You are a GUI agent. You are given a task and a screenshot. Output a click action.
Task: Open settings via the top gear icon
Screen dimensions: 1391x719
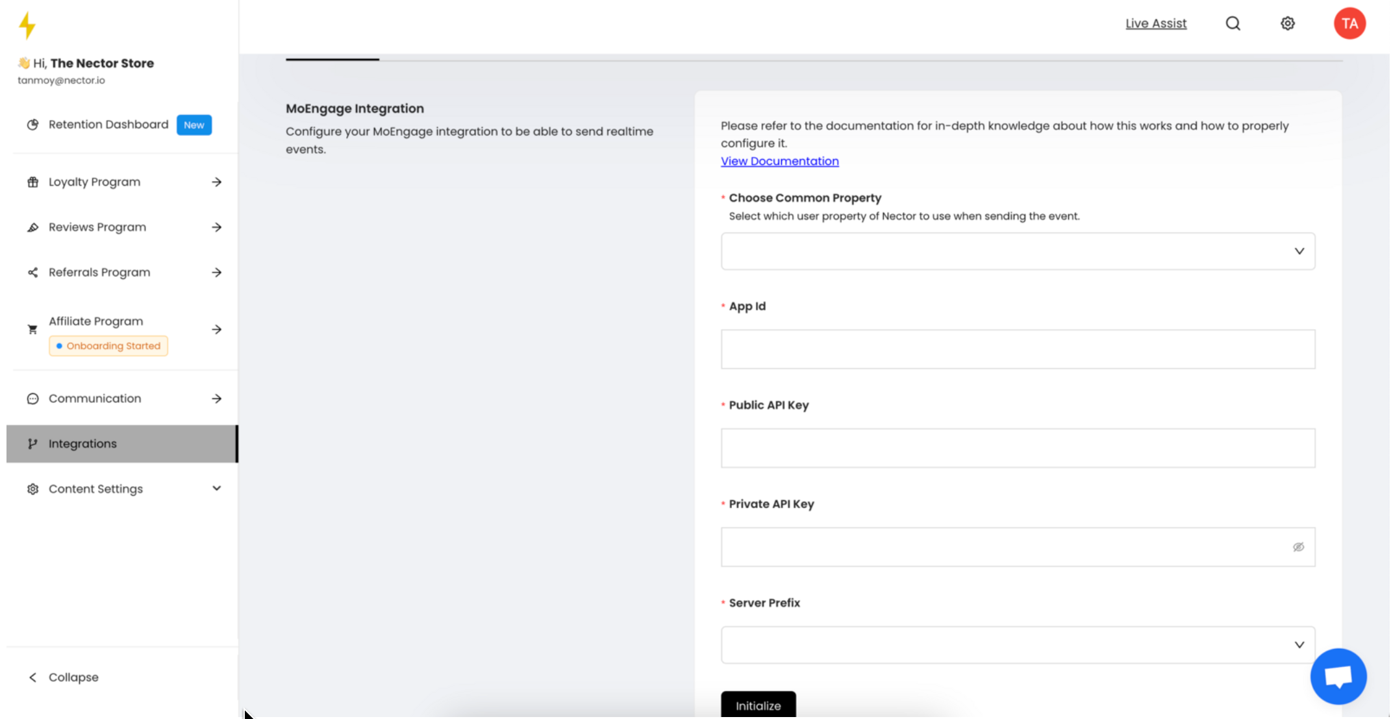click(x=1287, y=23)
